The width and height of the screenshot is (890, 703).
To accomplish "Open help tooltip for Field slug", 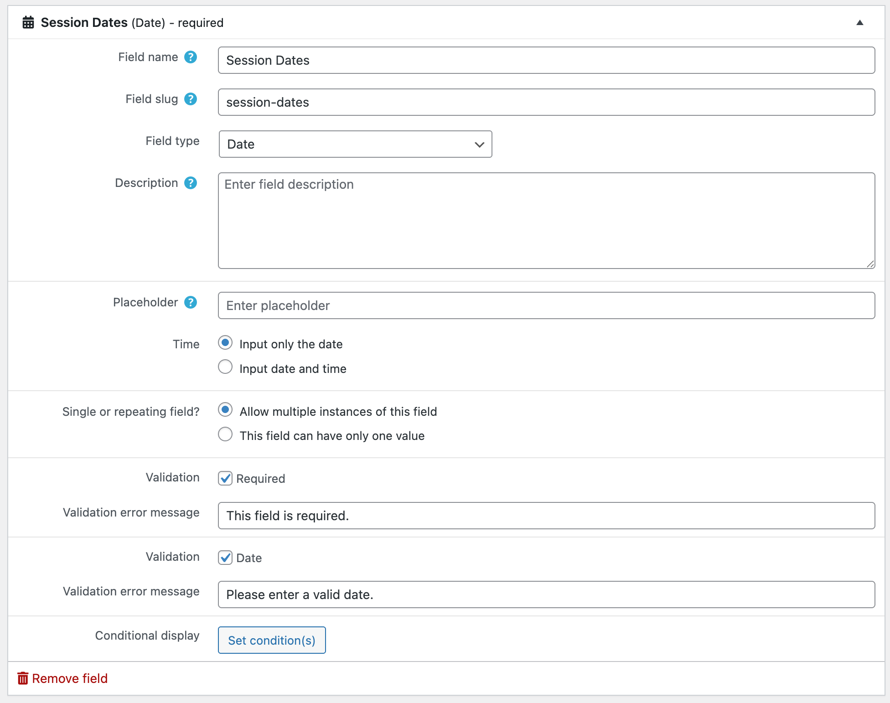I will tap(191, 99).
